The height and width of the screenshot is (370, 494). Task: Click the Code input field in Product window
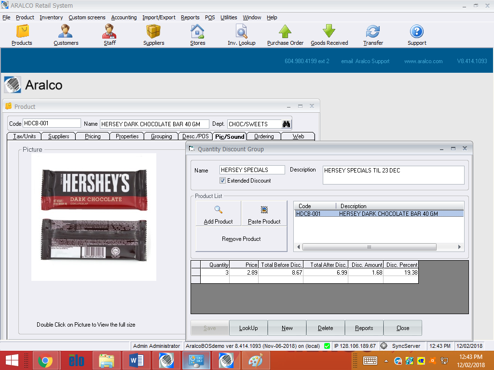(52, 123)
